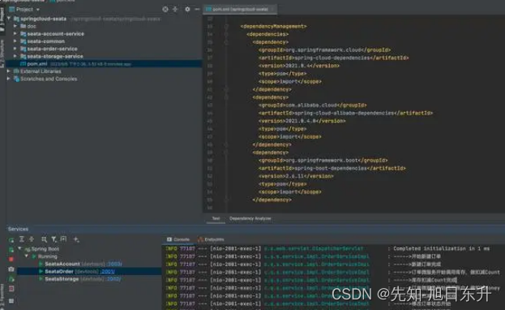This screenshot has height=310, width=505.
Task: Collapse all nodes in Services toolbar
Action: (32, 239)
